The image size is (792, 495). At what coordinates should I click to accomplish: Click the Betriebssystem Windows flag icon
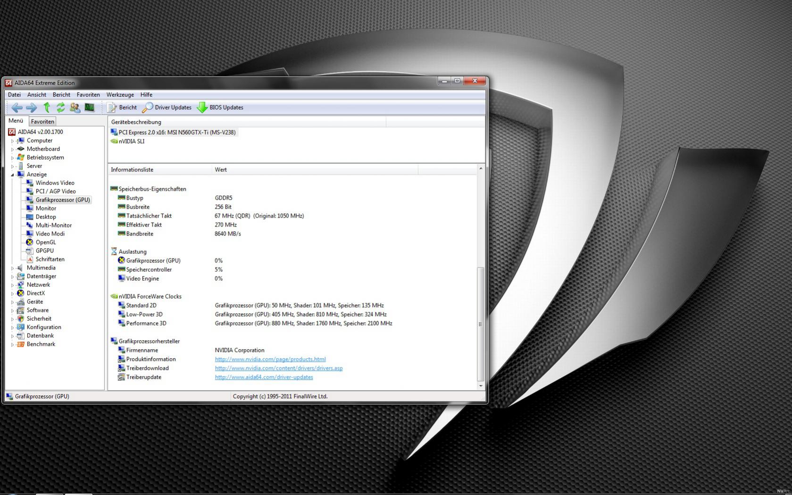coord(21,158)
